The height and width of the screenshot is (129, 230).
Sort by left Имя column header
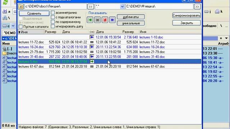(31, 32)
